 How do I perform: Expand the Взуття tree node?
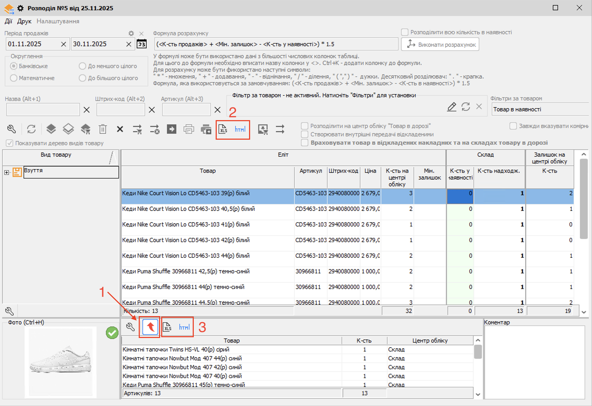pos(7,173)
